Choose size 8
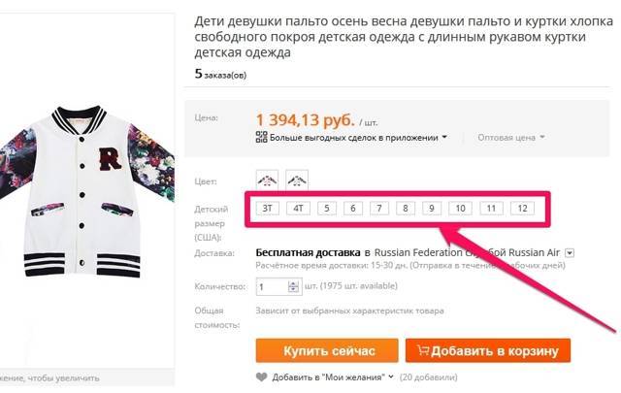 (x=406, y=209)
